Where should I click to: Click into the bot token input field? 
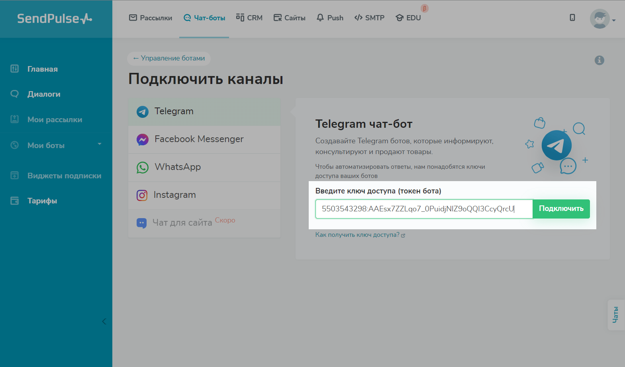point(424,209)
